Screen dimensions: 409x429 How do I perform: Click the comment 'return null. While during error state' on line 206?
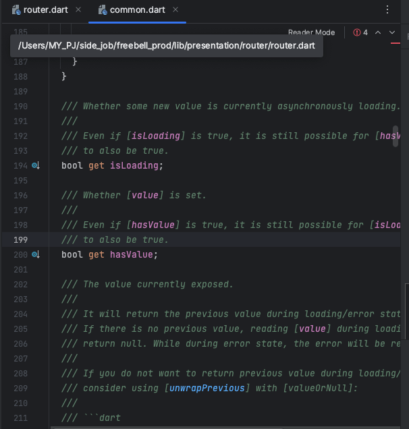[x=185, y=343]
